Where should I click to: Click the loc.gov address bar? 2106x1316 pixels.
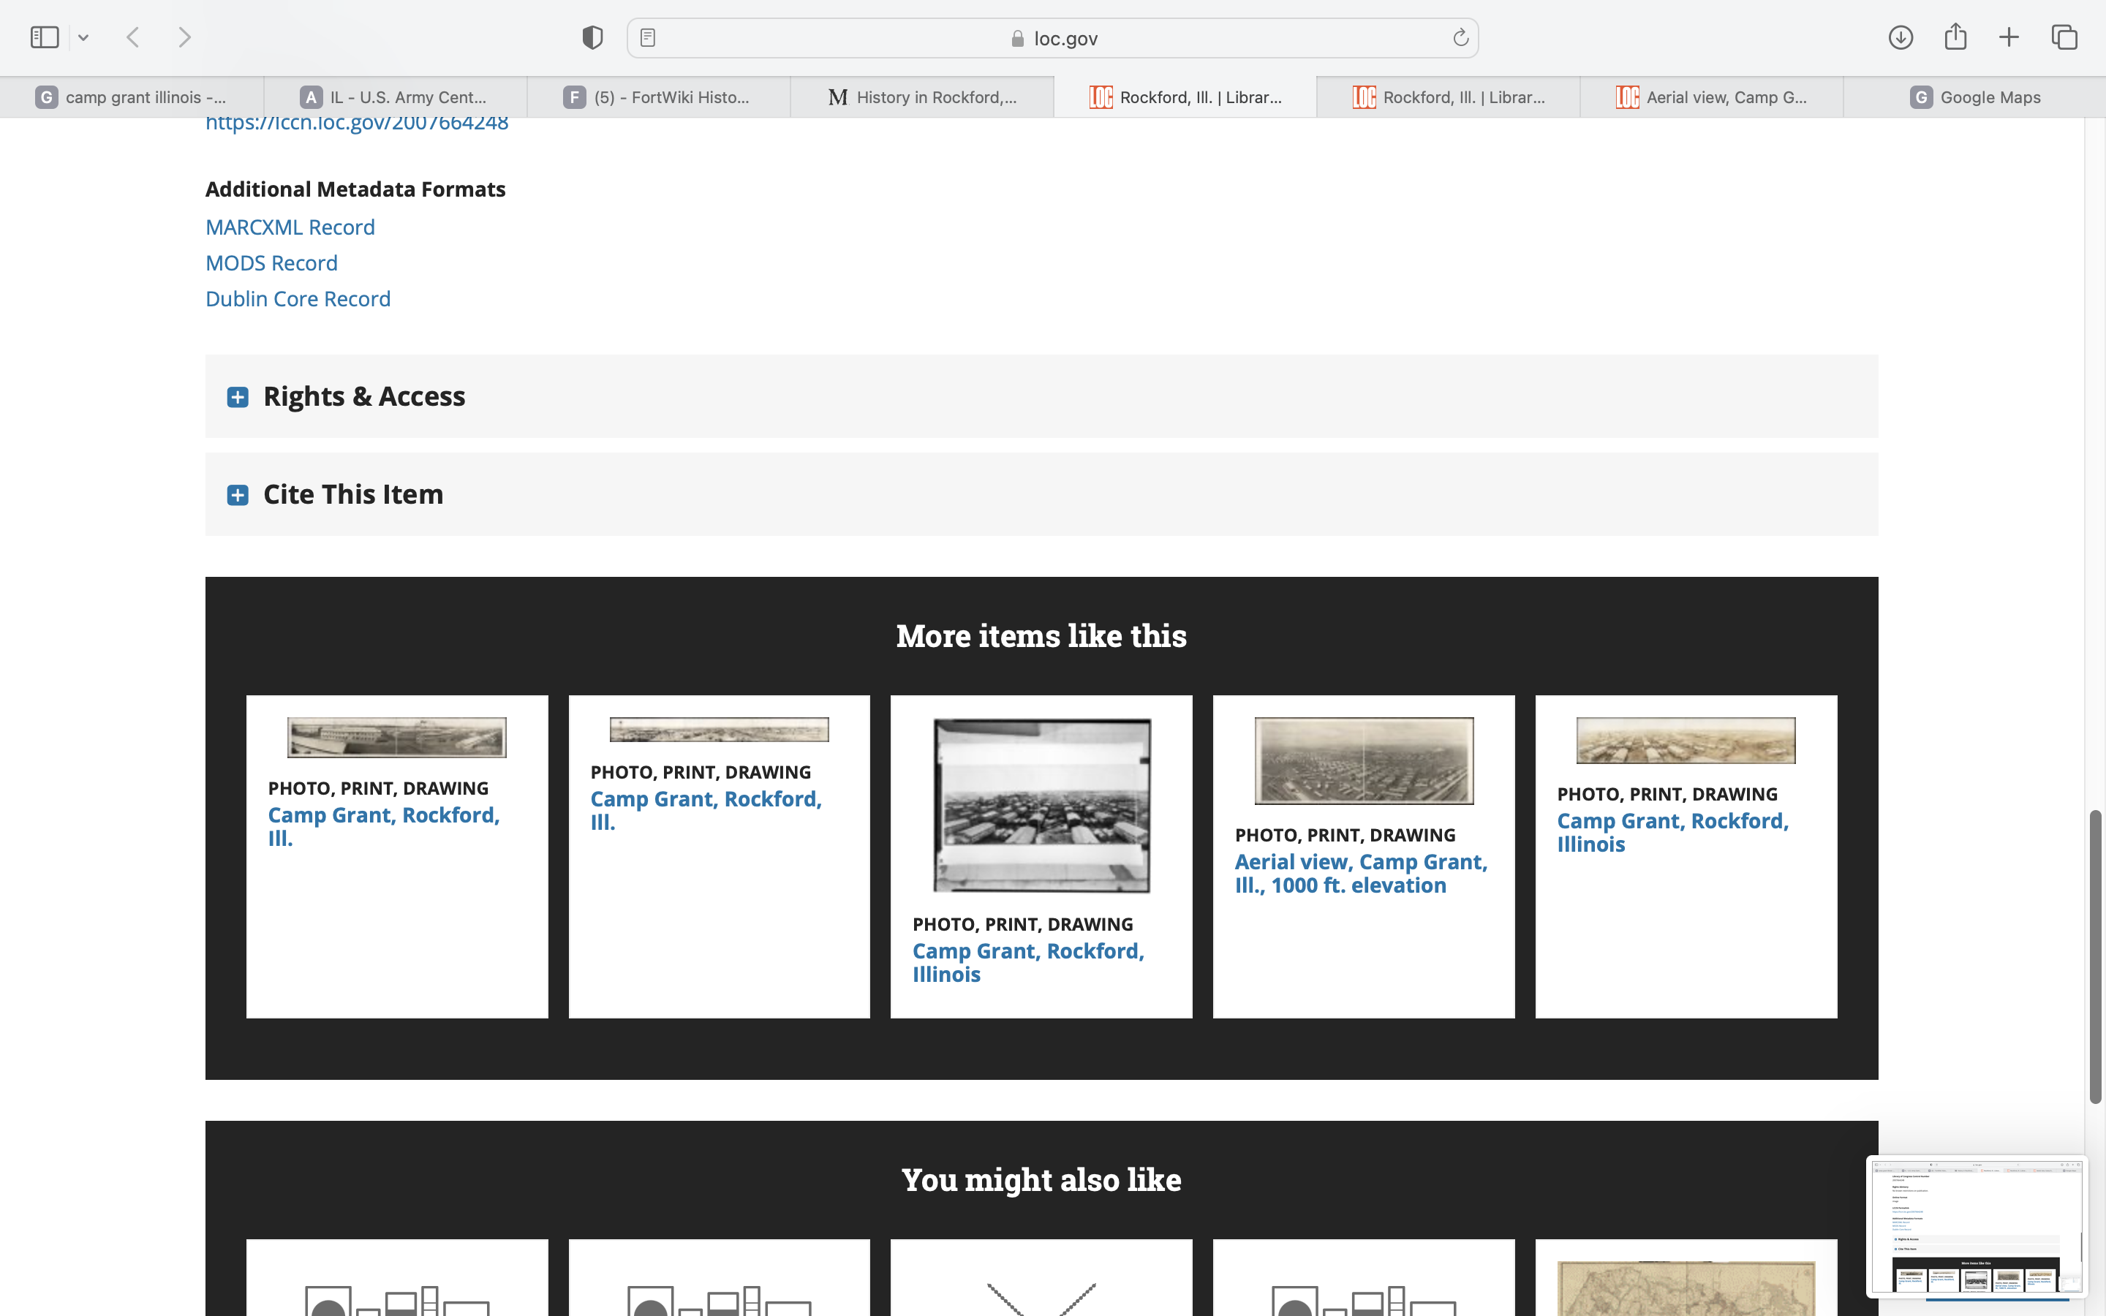coord(1053,38)
